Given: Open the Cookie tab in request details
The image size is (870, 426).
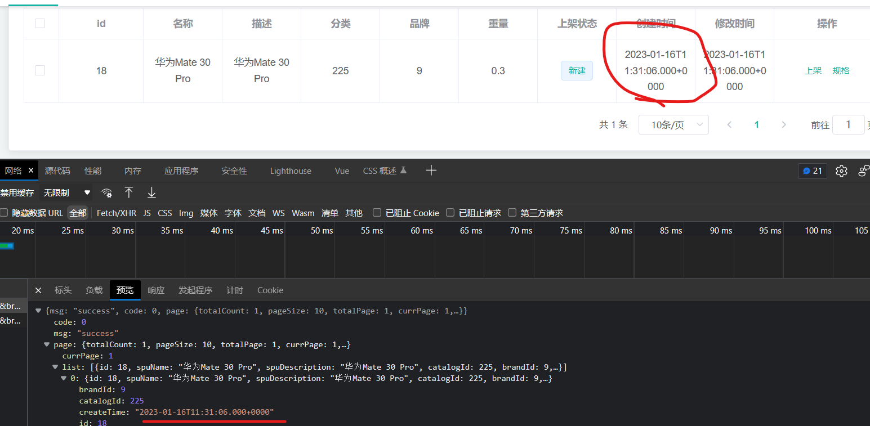Looking at the screenshot, I should coord(270,290).
